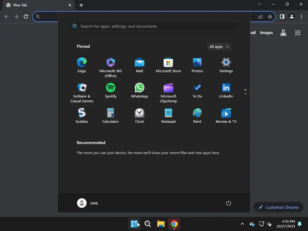308x231 pixels.
Task: Click the power button in Start menu
Action: [229, 203]
